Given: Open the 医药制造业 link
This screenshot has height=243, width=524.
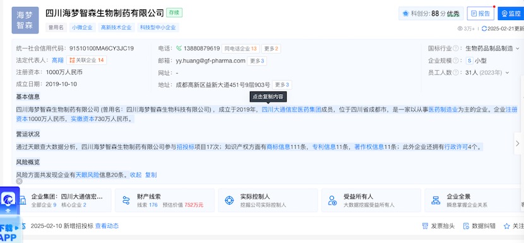Looking at the screenshot, I should click(443, 109).
